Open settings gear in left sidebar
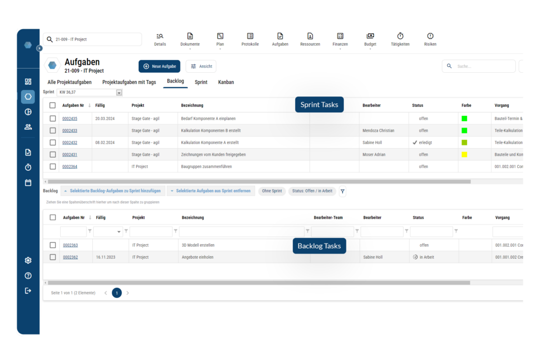540x360 pixels. pos(28,260)
